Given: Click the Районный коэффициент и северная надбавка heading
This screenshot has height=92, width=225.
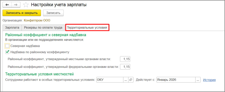Looking at the screenshot, I should point(46,35).
